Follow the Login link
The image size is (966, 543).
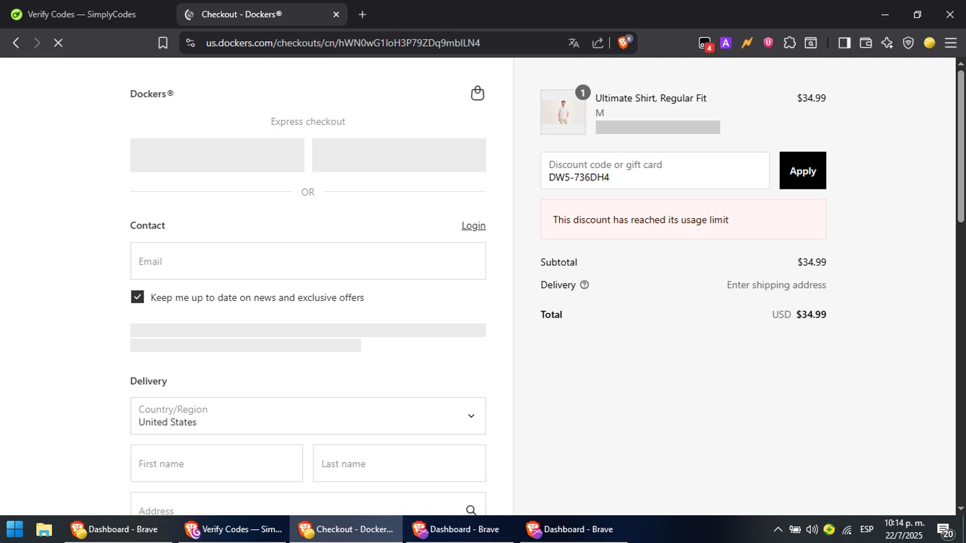click(473, 225)
